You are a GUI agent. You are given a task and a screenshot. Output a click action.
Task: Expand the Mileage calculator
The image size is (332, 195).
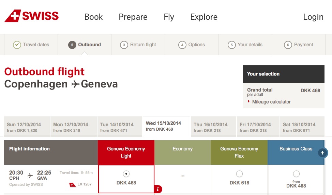point(271,102)
